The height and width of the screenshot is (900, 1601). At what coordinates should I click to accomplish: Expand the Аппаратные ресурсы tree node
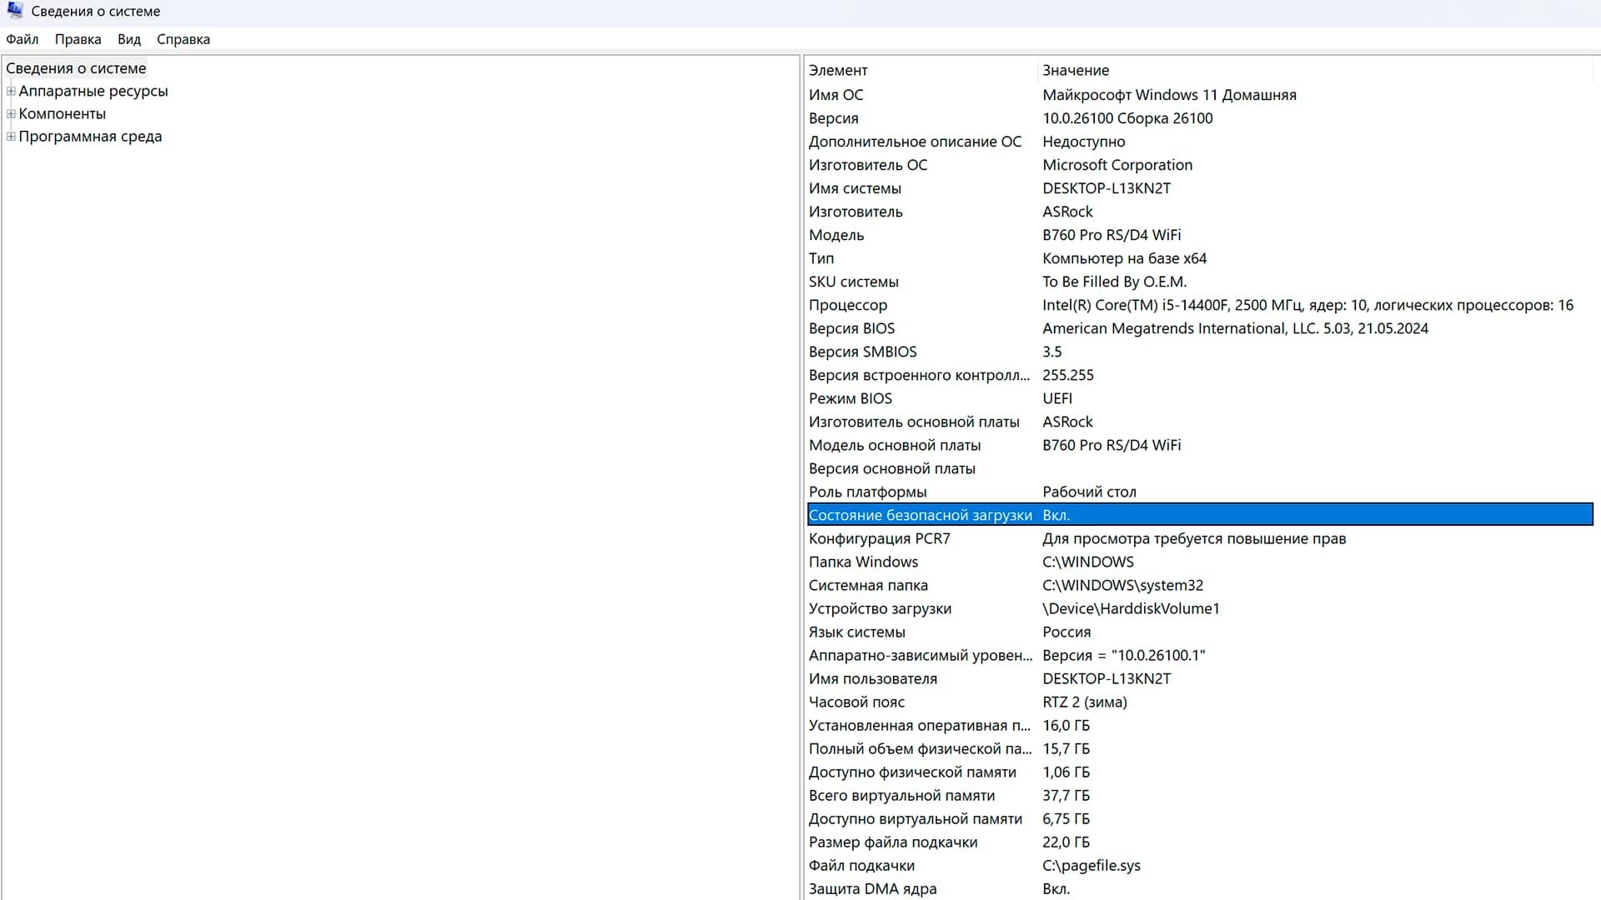pos(11,91)
